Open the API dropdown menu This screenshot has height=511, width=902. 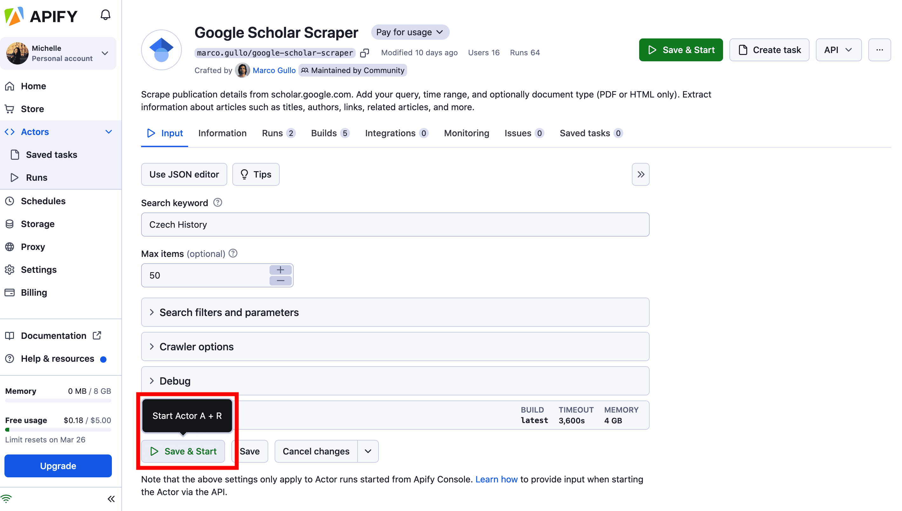coord(838,50)
